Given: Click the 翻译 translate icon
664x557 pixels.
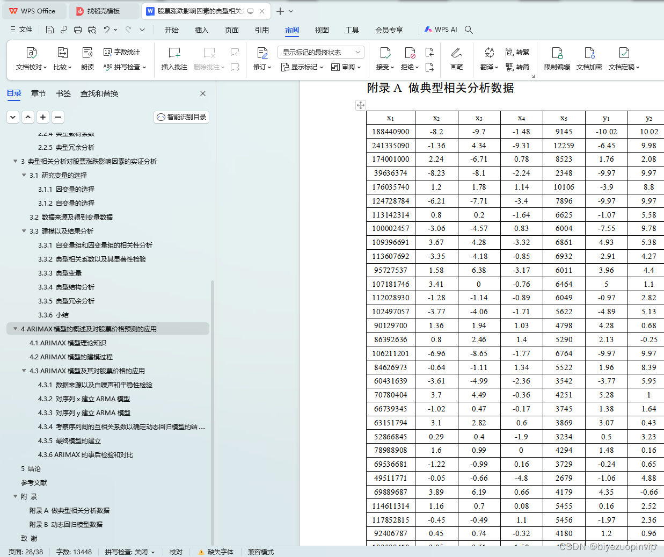Looking at the screenshot, I should [489, 53].
